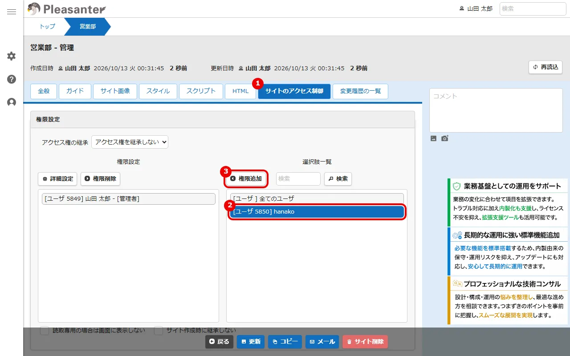Open the ガイド tab
The width and height of the screenshot is (570, 356).
pyautogui.click(x=75, y=91)
